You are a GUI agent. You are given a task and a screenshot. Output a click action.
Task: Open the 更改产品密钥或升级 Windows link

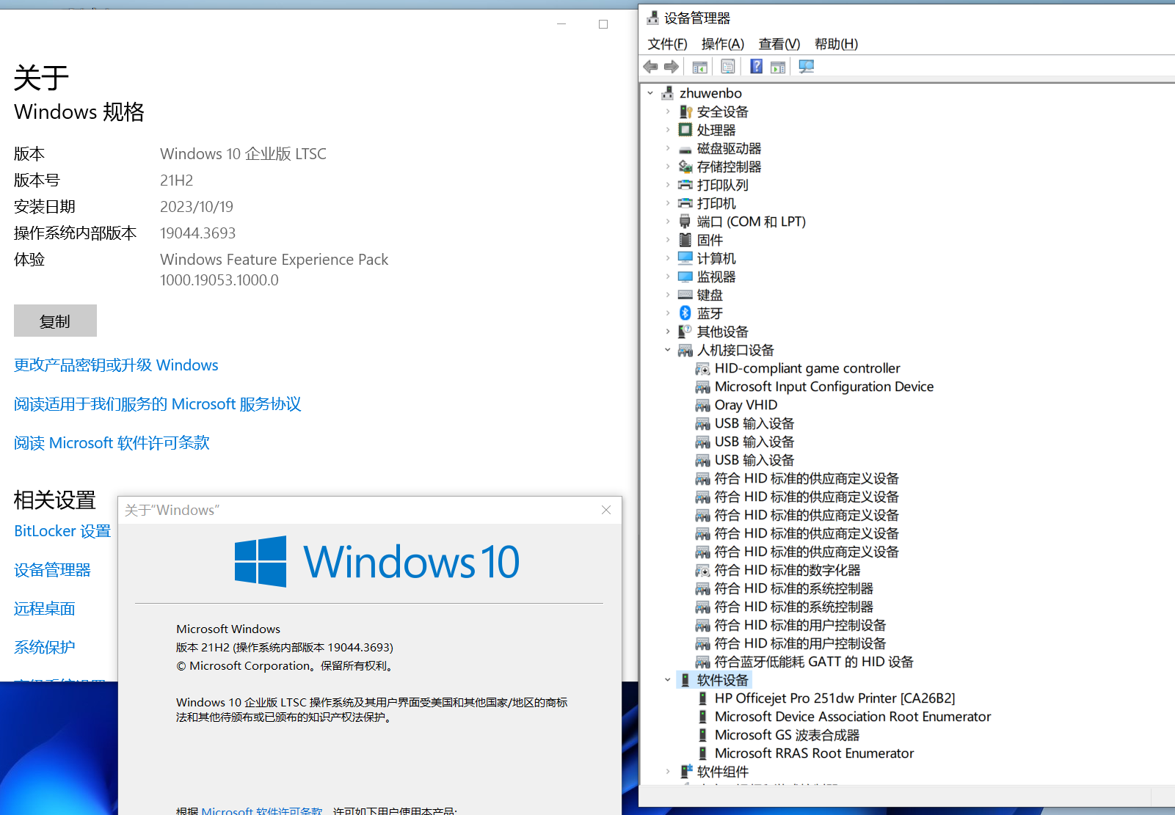tap(116, 365)
